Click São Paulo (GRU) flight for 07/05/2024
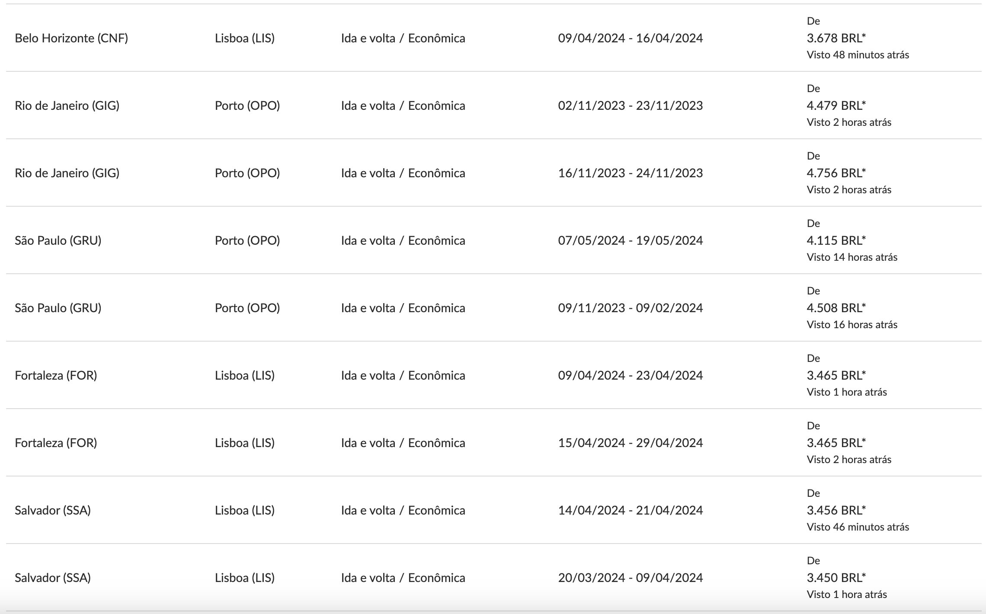 click(493, 240)
